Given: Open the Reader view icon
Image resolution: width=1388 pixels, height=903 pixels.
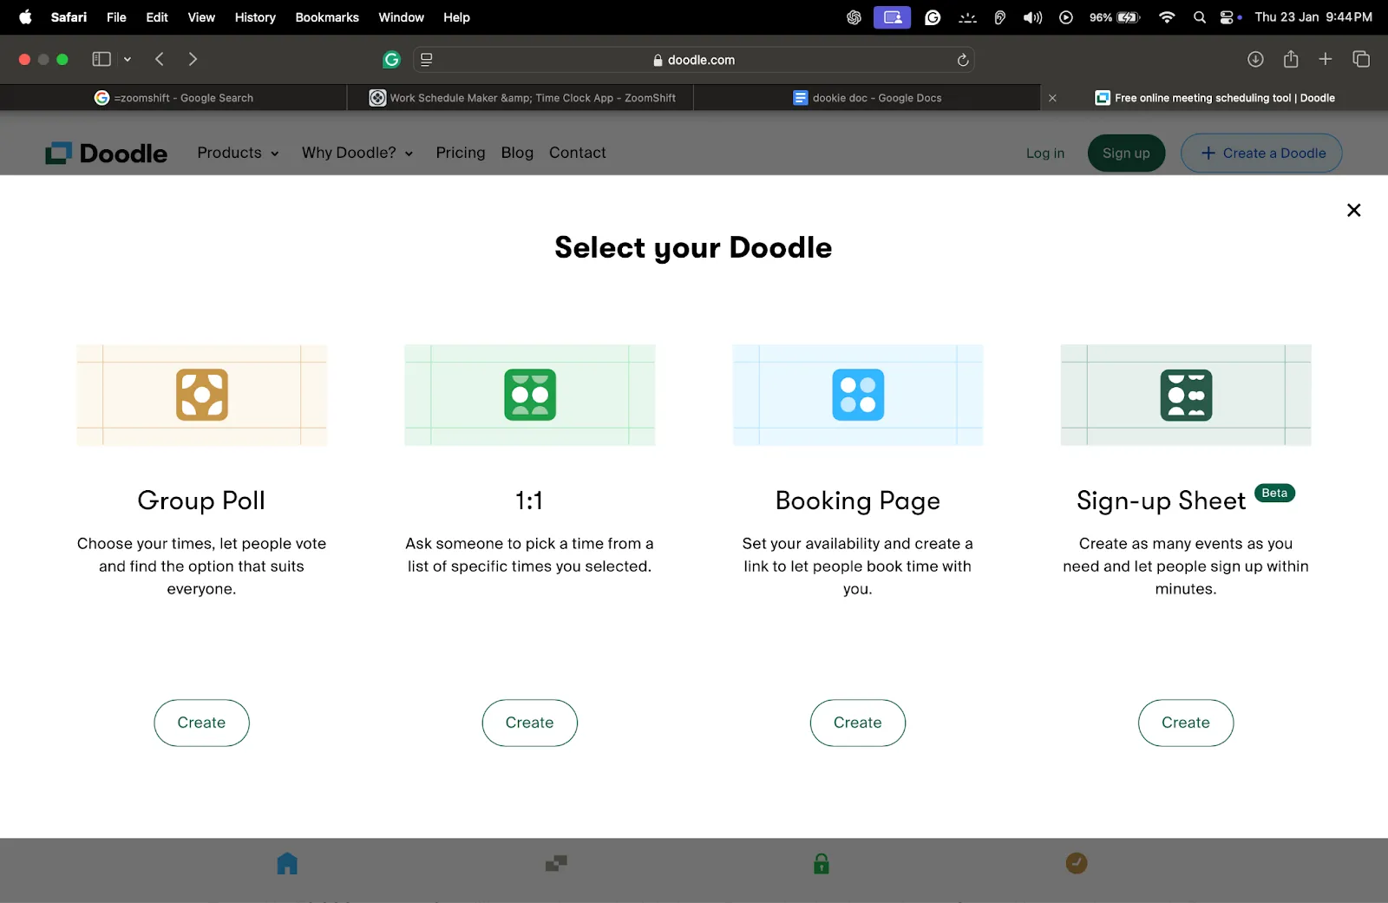Looking at the screenshot, I should tap(427, 60).
